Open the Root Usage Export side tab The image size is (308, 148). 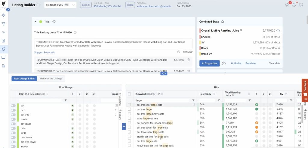pos(120,114)
